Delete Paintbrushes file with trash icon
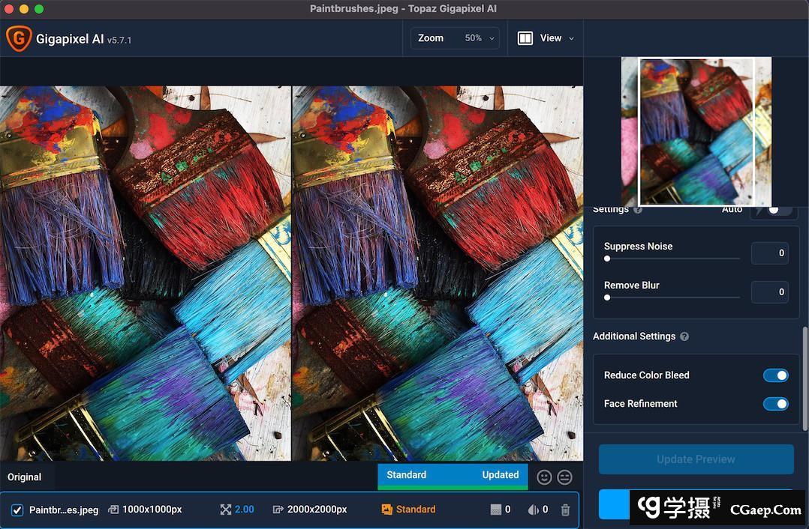 coord(565,510)
